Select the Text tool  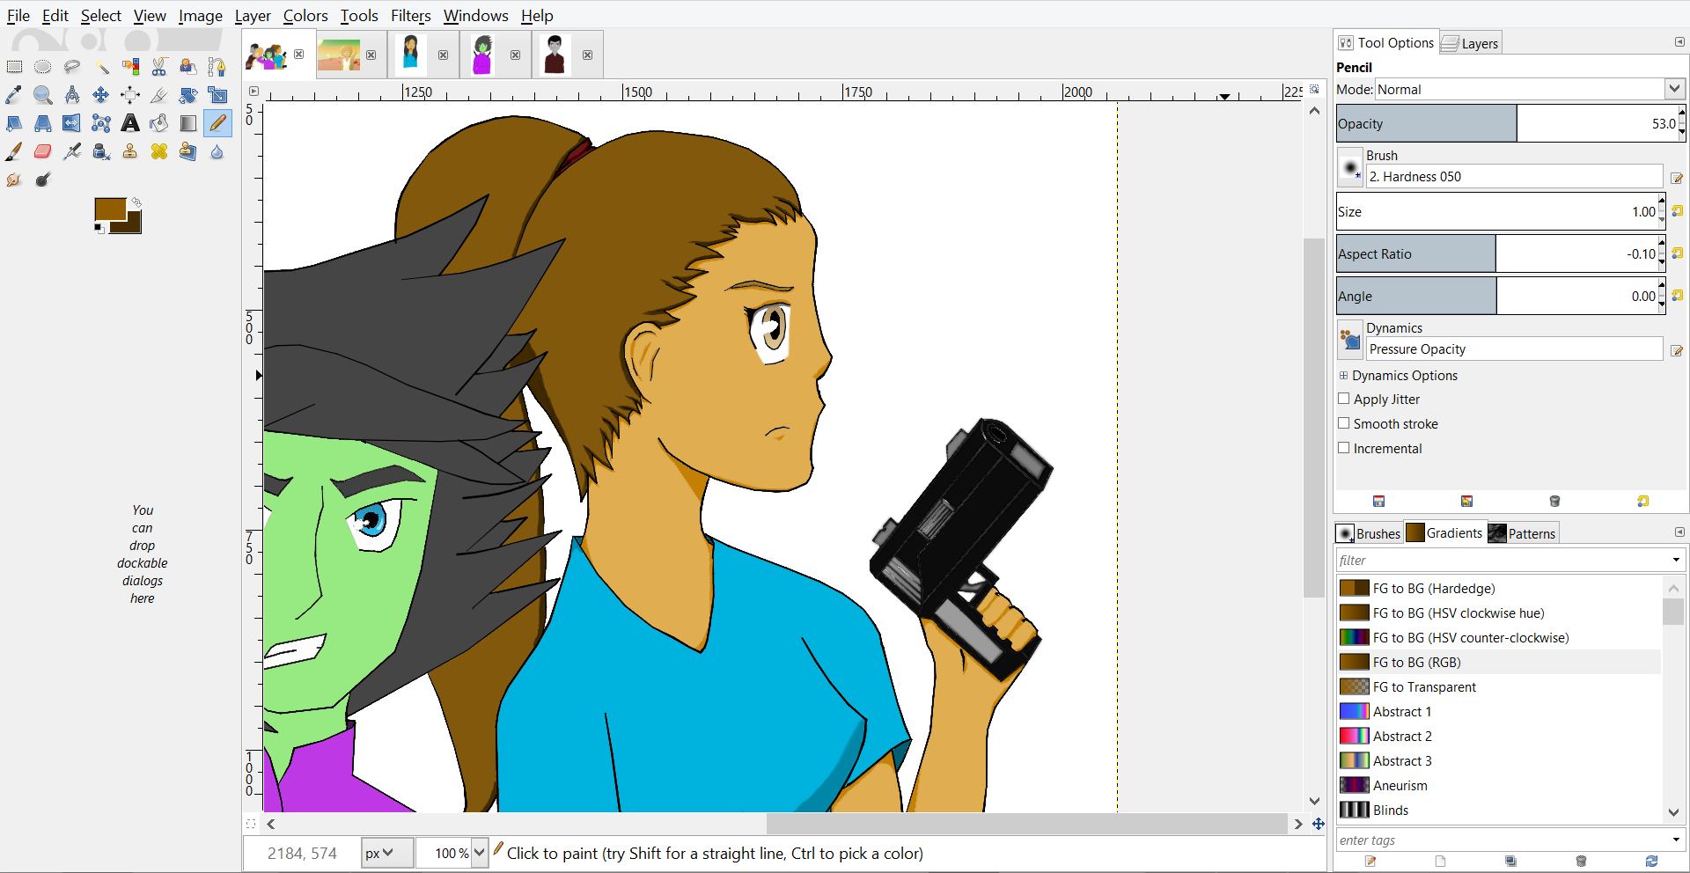[x=130, y=123]
